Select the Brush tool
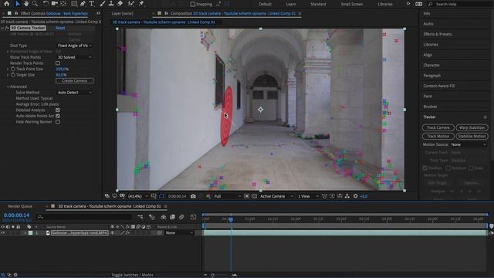 pyautogui.click(x=103, y=4)
